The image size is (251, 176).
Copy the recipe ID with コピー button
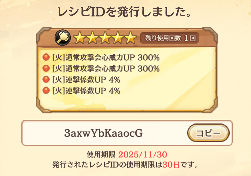point(208,133)
